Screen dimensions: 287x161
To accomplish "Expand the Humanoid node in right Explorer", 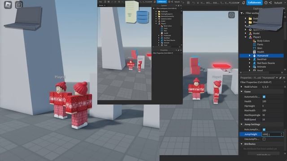I will point(249,55).
